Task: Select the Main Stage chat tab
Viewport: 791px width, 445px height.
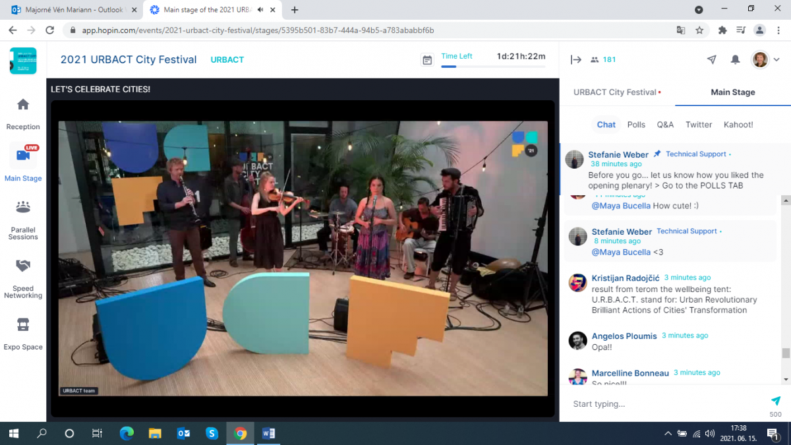Action: click(x=733, y=92)
